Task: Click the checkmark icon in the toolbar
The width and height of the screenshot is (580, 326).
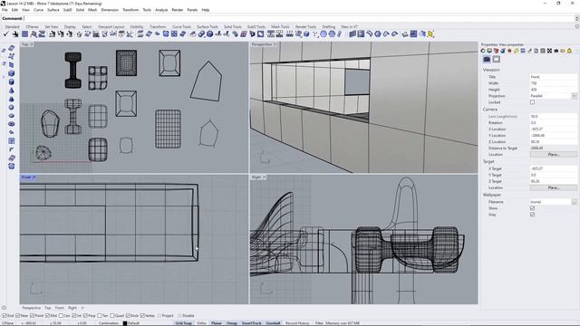Action: pos(5,34)
